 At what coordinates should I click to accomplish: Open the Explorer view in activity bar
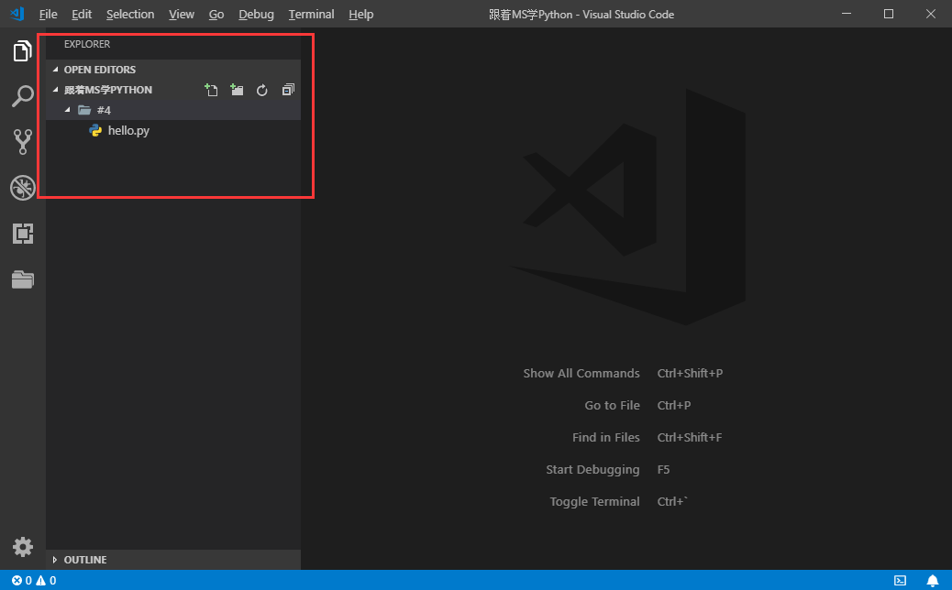[22, 51]
